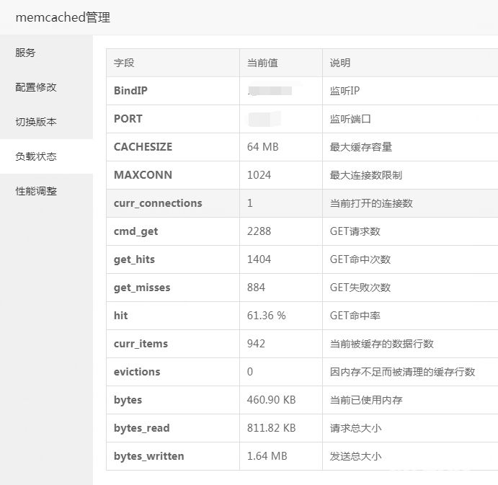Select the PORT field name
Viewport: 498px width, 485px height.
[128, 119]
